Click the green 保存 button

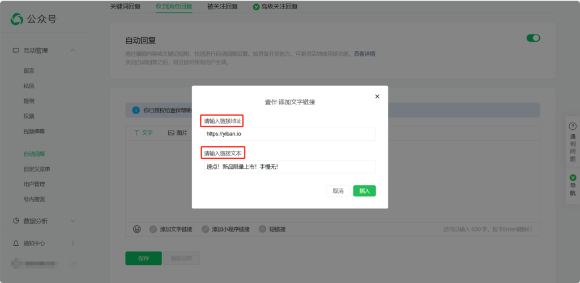coord(143,258)
